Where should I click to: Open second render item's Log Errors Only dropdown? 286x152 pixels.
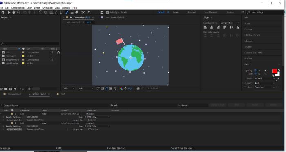[x=97, y=126]
